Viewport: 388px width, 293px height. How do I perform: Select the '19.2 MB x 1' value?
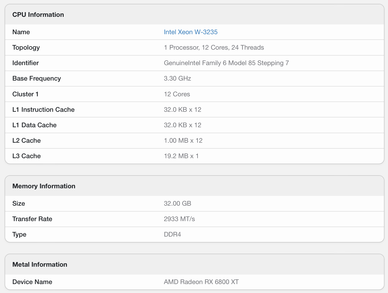pos(181,156)
